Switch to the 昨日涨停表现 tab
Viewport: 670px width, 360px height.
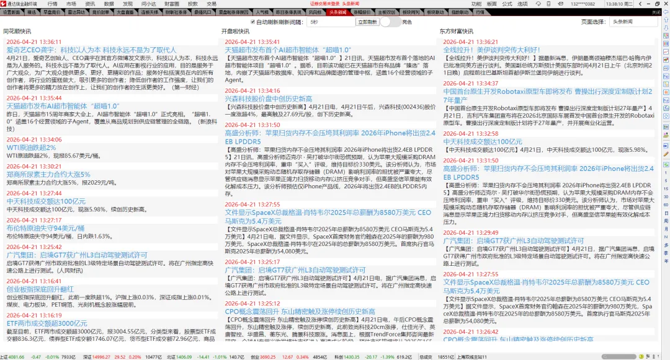(x=288, y=12)
